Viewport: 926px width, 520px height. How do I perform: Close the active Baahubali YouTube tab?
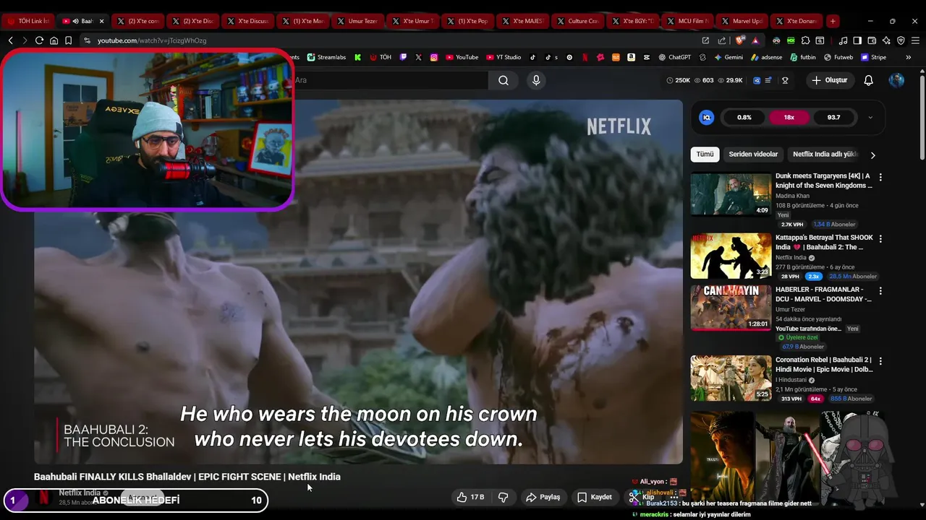(x=101, y=21)
